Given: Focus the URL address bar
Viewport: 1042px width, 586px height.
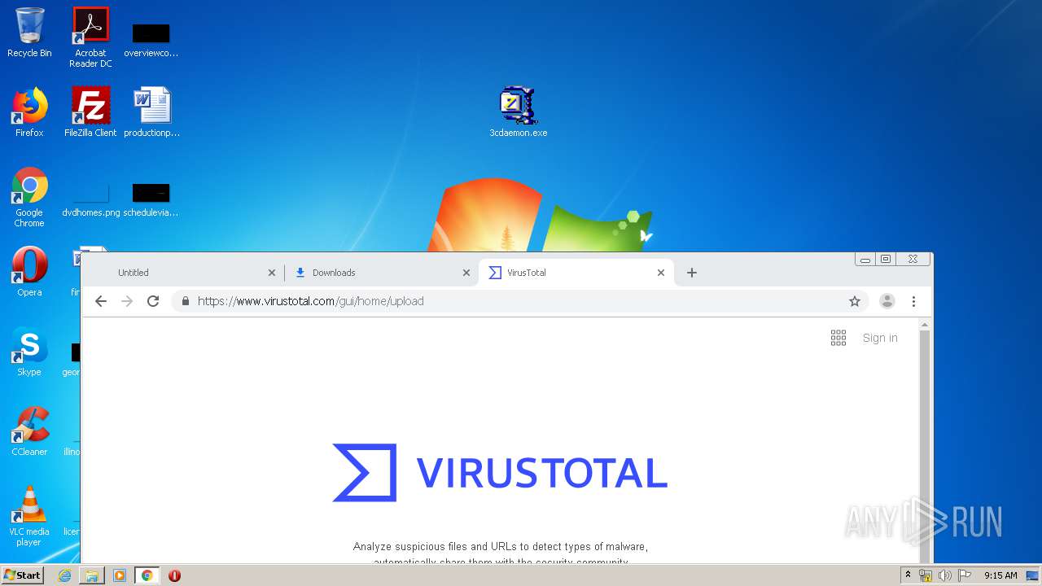Looking at the screenshot, I should click(x=521, y=301).
